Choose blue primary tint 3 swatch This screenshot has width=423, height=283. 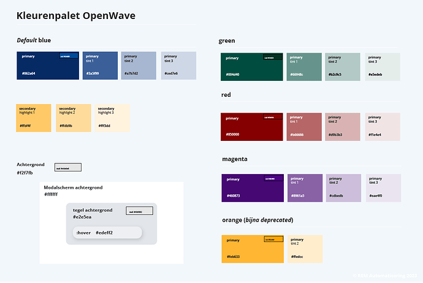[x=178, y=66]
